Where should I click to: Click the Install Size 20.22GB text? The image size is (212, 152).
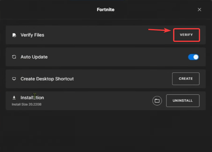[26, 104]
